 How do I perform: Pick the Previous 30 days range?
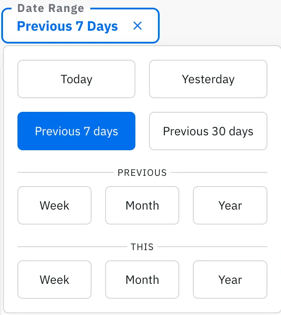[x=208, y=131]
